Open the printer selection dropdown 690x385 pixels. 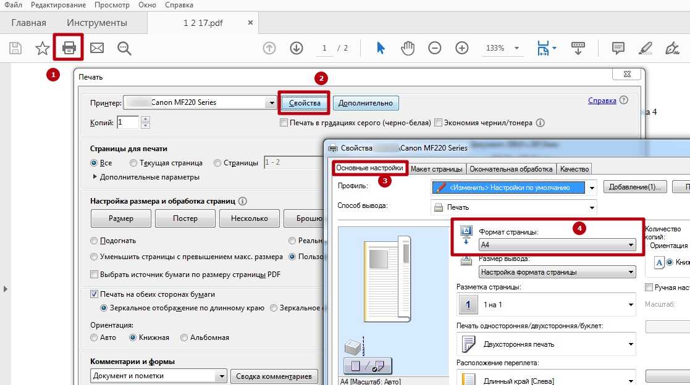272,103
